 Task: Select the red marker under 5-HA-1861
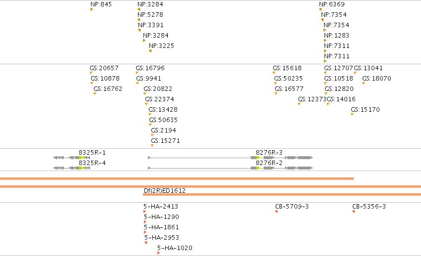coord(145,232)
